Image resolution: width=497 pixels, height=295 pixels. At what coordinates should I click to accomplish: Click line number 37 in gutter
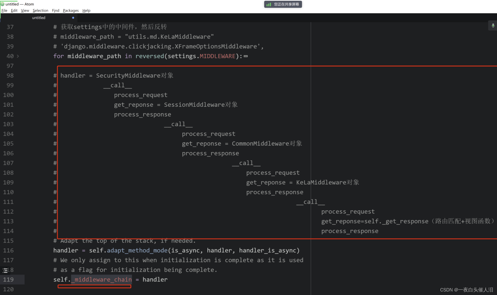click(10, 27)
